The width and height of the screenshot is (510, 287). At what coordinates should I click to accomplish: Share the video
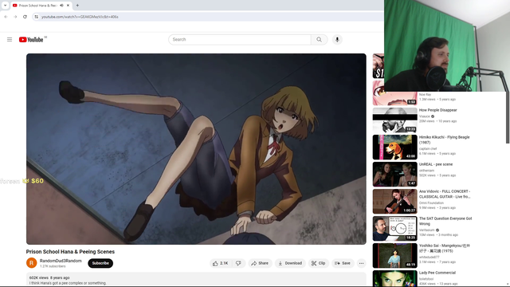(x=260, y=263)
